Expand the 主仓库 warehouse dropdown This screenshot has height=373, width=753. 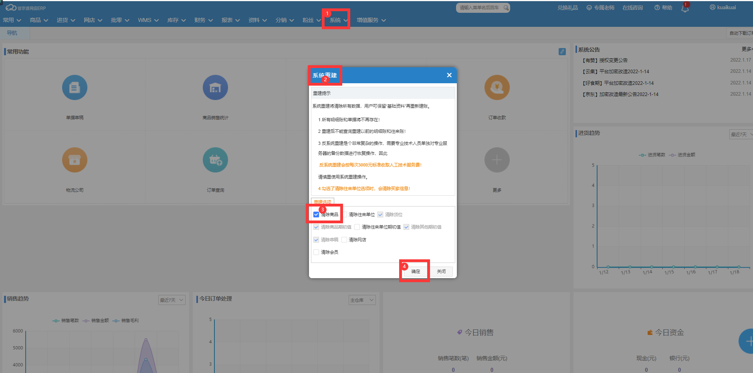click(x=362, y=300)
